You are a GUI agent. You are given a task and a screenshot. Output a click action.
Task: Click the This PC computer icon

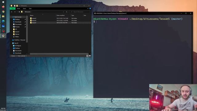point(13,43)
